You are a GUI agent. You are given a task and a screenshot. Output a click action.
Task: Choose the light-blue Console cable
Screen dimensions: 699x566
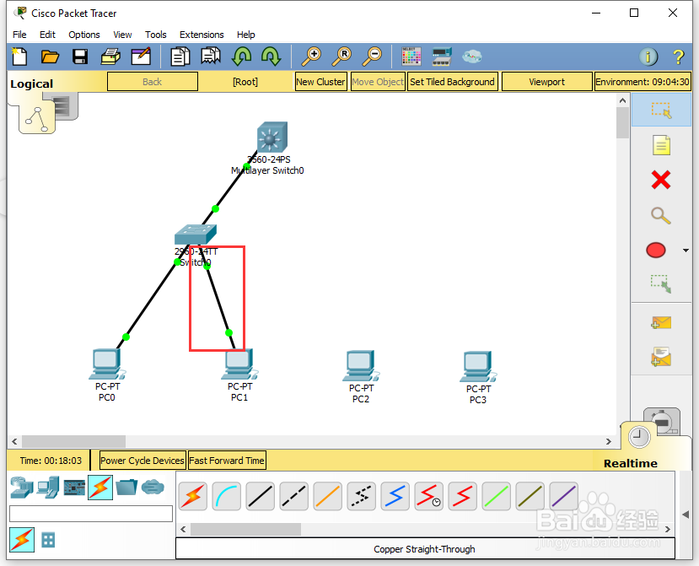pos(227,496)
